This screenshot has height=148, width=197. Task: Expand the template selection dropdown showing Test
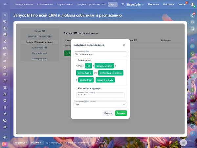[x=100, y=104]
